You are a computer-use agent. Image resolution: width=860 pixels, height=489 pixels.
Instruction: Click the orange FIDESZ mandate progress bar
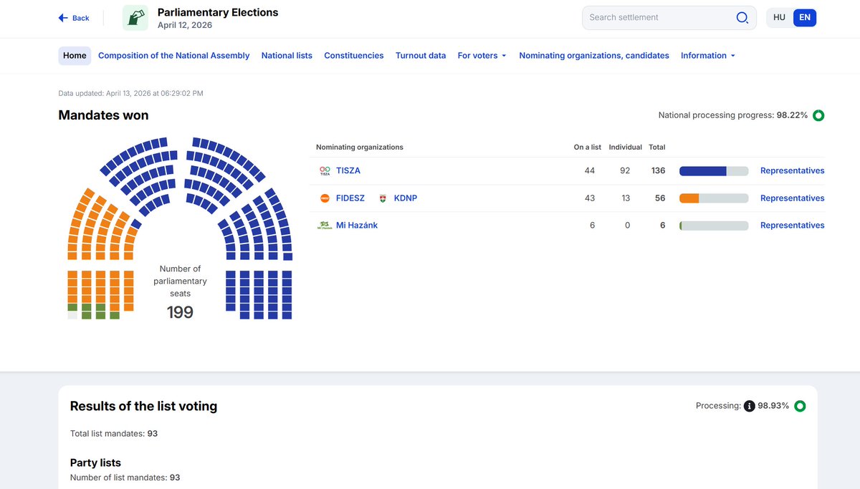pyautogui.click(x=714, y=198)
